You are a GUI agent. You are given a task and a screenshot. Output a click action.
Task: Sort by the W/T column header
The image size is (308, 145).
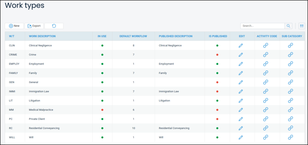(12, 36)
